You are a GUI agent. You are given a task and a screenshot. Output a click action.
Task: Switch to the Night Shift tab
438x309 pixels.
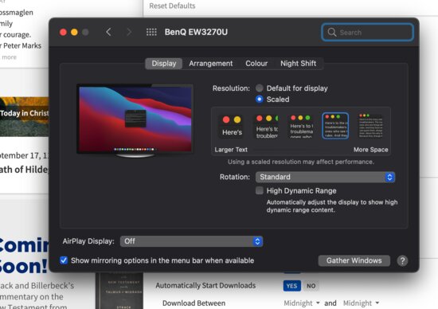[x=298, y=64]
